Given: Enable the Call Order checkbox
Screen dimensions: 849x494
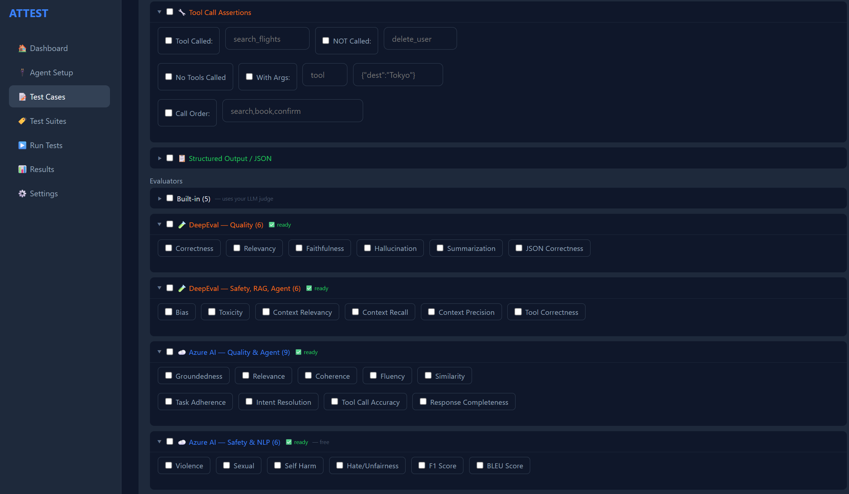Looking at the screenshot, I should point(169,113).
